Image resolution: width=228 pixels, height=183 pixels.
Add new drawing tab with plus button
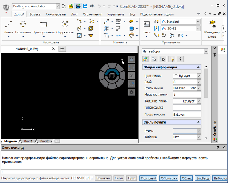[x=62, y=49]
